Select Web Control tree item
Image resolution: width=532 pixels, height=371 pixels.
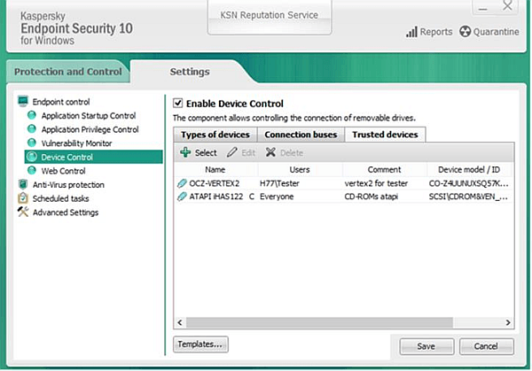point(64,171)
